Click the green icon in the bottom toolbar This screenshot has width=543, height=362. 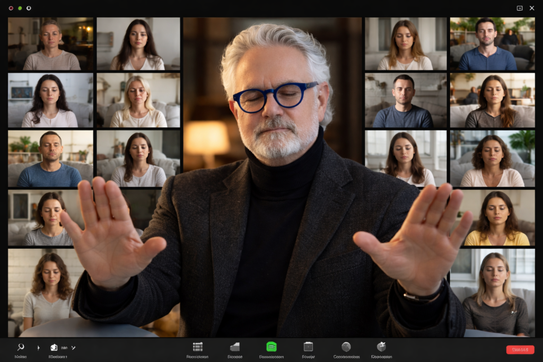271,347
